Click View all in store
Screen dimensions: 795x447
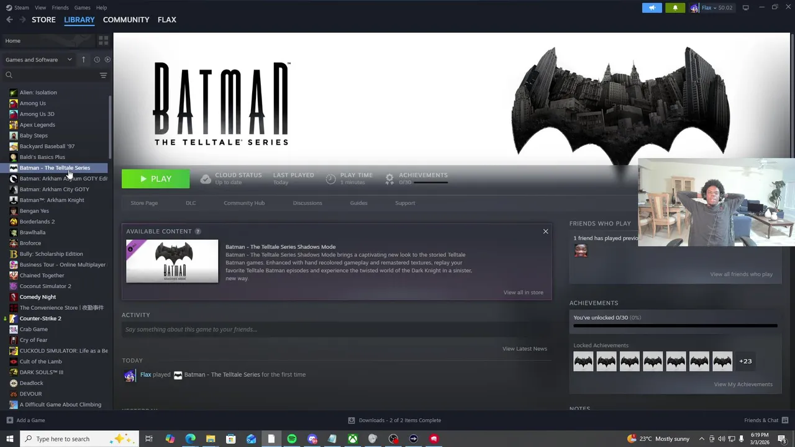point(523,292)
